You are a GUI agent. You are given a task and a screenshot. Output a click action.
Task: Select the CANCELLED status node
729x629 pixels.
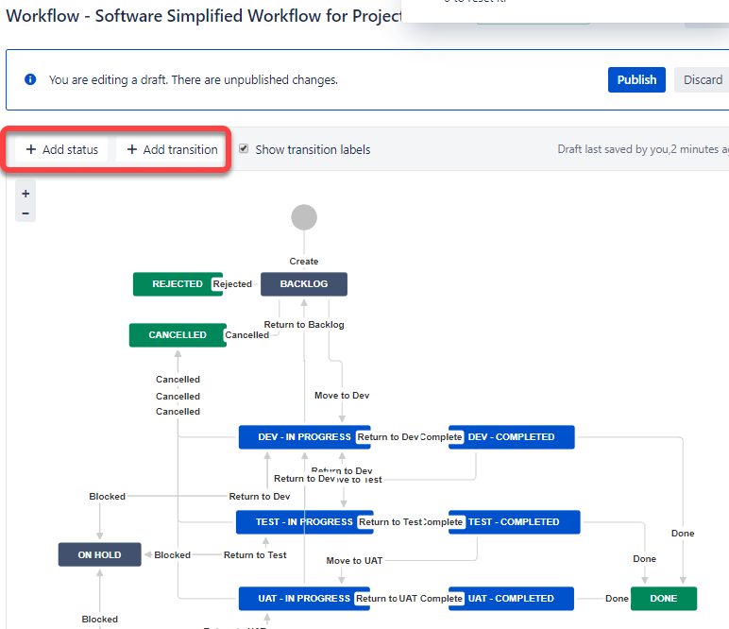point(178,335)
